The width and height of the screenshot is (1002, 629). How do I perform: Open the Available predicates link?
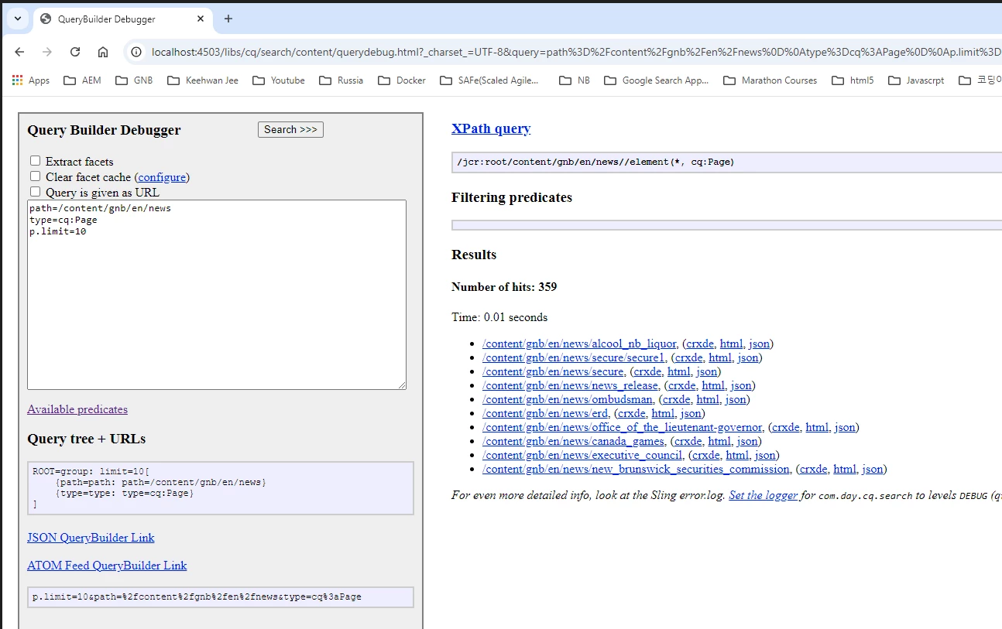pos(77,409)
